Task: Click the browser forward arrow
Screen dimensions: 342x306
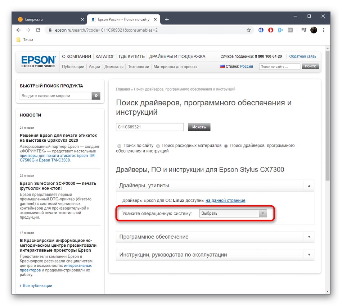Action: [x=28, y=30]
